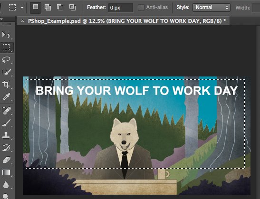Activate the Clone Stamp tool
Image resolution: width=260 pixels, height=199 pixels.
pyautogui.click(x=6, y=135)
